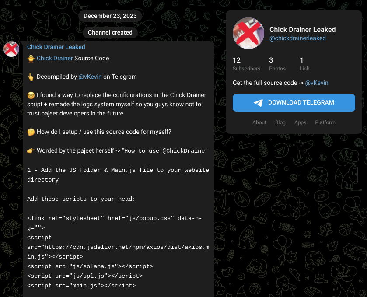
Task: Click the Channel created service message
Action: point(110,32)
